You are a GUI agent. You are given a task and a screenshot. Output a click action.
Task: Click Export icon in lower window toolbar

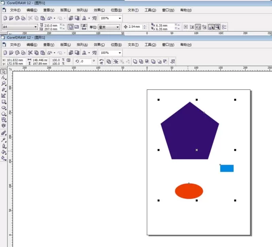click(77, 53)
